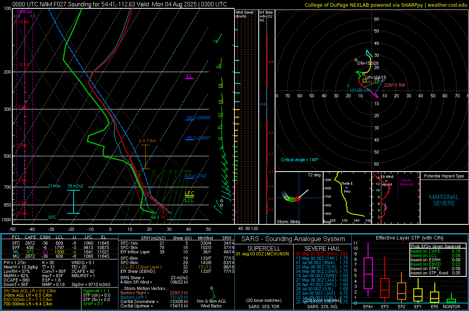469x311 pixels.
Task: Click the red 74 surface temperature value
Action: point(163,217)
